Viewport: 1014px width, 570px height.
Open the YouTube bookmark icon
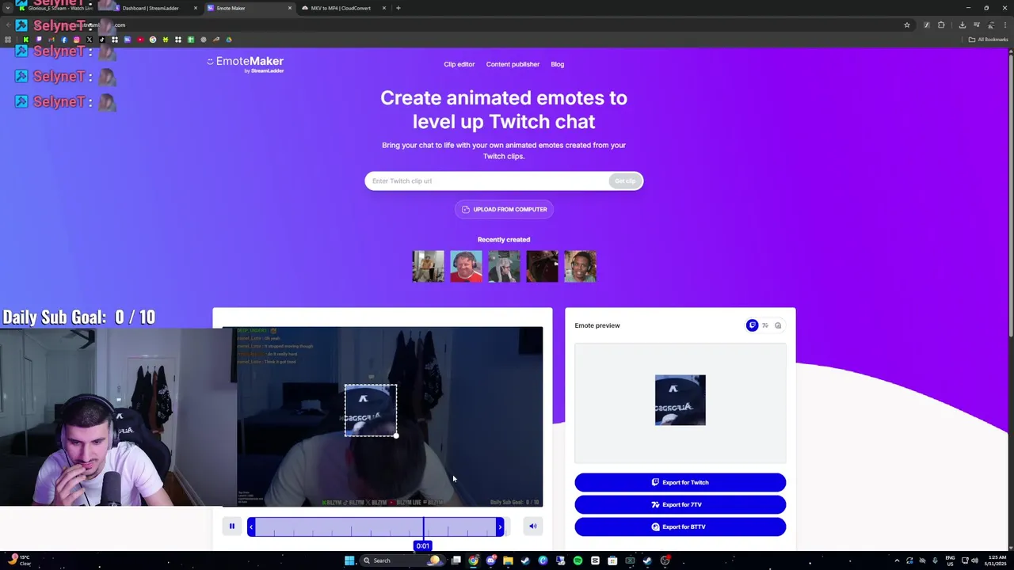(140, 40)
